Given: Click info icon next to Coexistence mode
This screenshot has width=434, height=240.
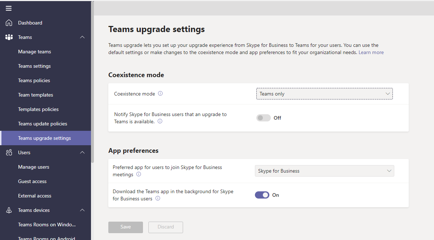Looking at the screenshot, I should [160, 94].
